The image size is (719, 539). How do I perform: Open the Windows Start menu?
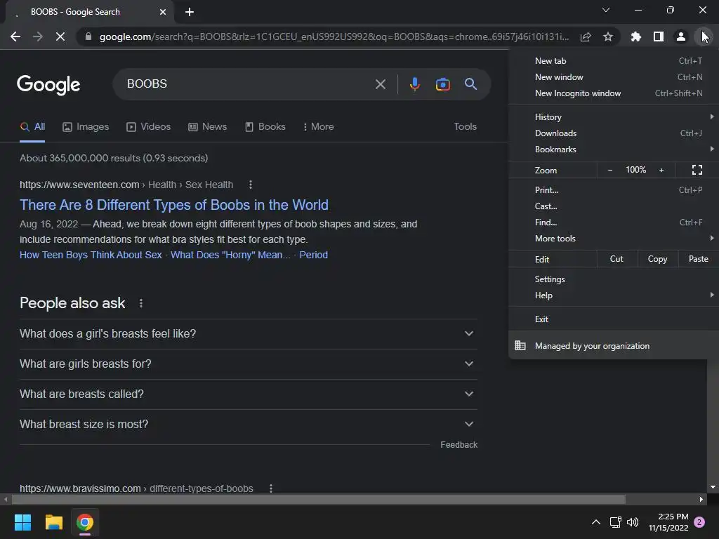pyautogui.click(x=22, y=522)
